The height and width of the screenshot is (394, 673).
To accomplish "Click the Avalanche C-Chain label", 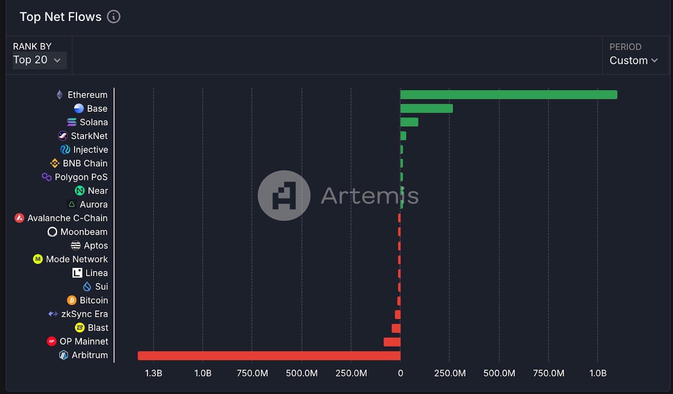I will point(68,218).
